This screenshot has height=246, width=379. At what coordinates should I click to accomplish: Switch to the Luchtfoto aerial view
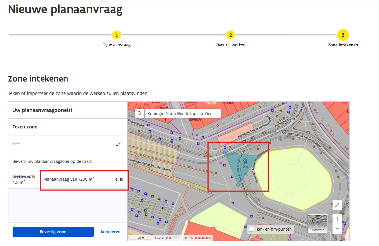tap(317, 223)
